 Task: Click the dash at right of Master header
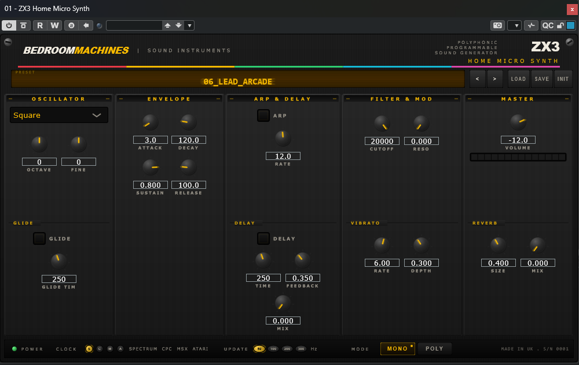tap(567, 99)
